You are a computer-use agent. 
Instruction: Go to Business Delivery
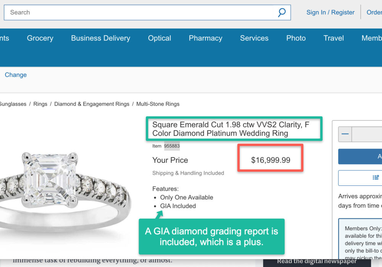(x=100, y=38)
